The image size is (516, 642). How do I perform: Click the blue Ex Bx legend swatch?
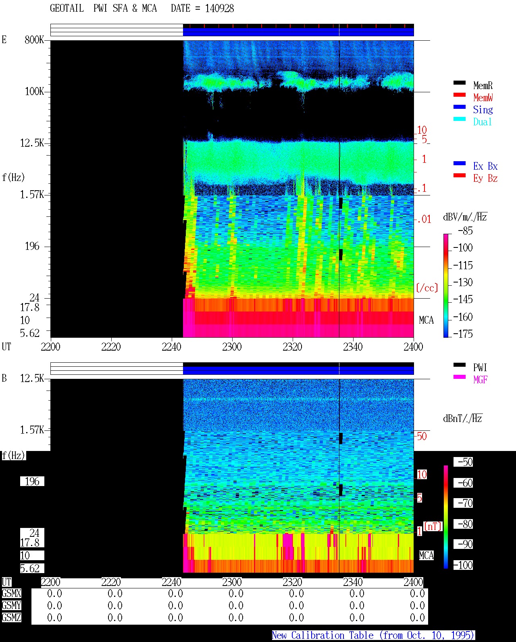click(x=460, y=163)
